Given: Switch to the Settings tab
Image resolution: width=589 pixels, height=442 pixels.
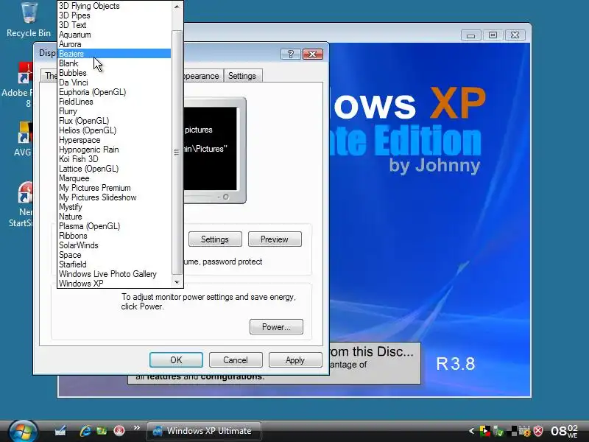Looking at the screenshot, I should (x=242, y=76).
